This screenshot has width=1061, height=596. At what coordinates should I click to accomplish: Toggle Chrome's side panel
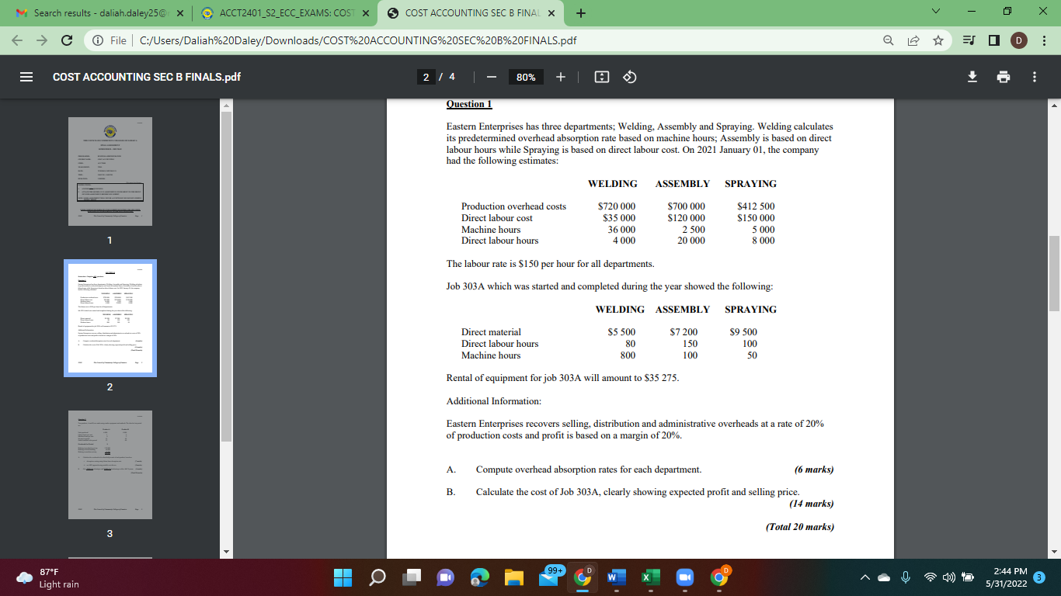pyautogui.click(x=993, y=40)
